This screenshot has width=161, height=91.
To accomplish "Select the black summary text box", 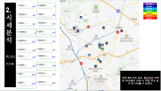I will click(x=140, y=80).
